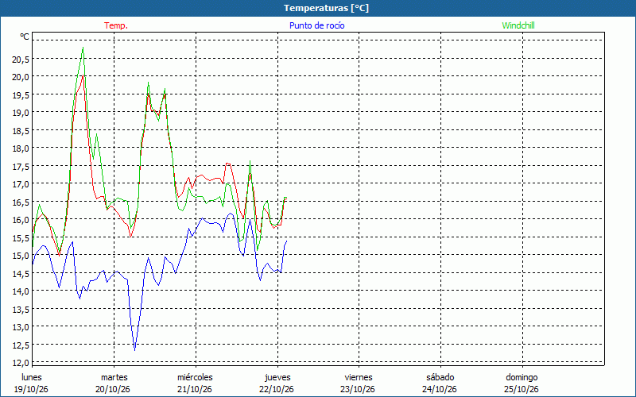Image resolution: width=636 pixels, height=397 pixels.
Task: Click the '16,0' y-axis value
Action: (21, 220)
